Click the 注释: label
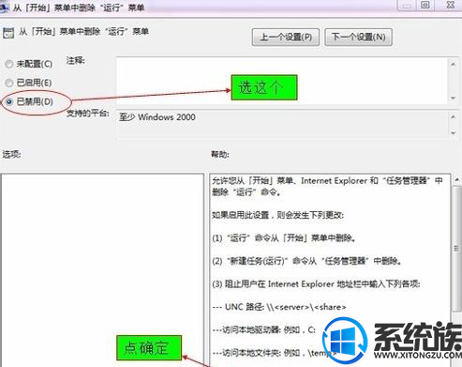The width and height of the screenshot is (462, 367). (x=75, y=60)
